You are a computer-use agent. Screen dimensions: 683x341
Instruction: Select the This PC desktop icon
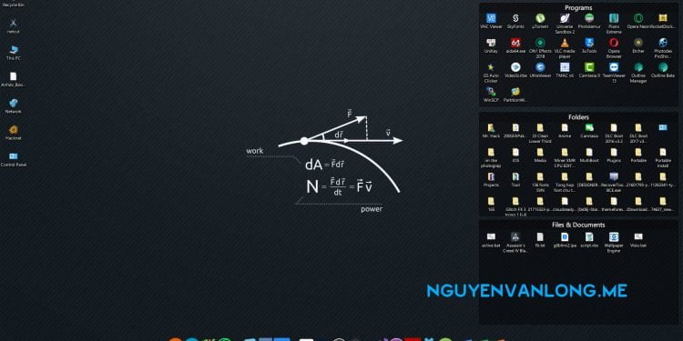(x=14, y=52)
